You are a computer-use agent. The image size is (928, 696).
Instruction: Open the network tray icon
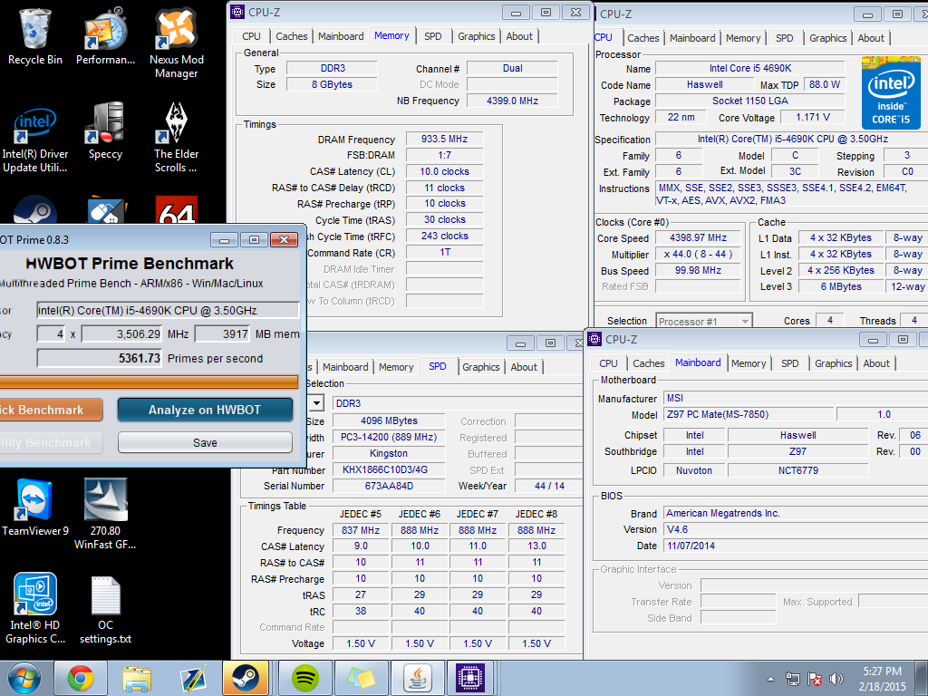[792, 679]
